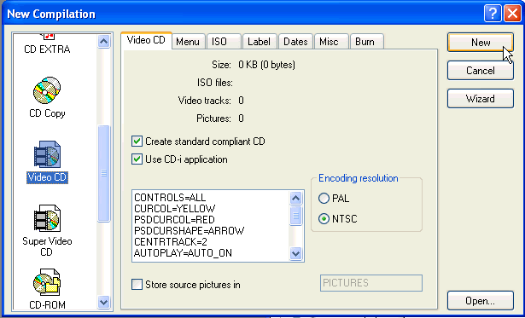
Task: Choose NTSC encoding resolution
Action: click(324, 219)
